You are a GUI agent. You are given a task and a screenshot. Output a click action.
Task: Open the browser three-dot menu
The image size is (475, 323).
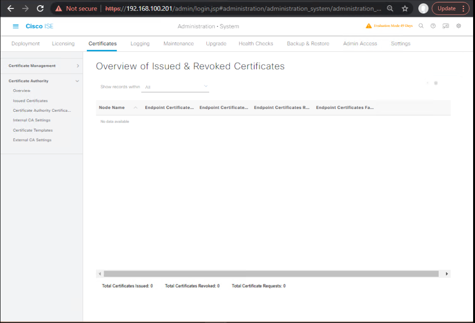pos(464,8)
